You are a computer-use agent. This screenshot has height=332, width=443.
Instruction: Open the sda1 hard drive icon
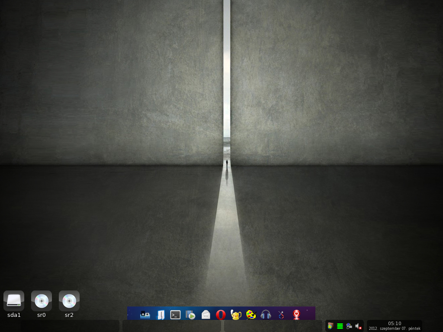coord(14,301)
